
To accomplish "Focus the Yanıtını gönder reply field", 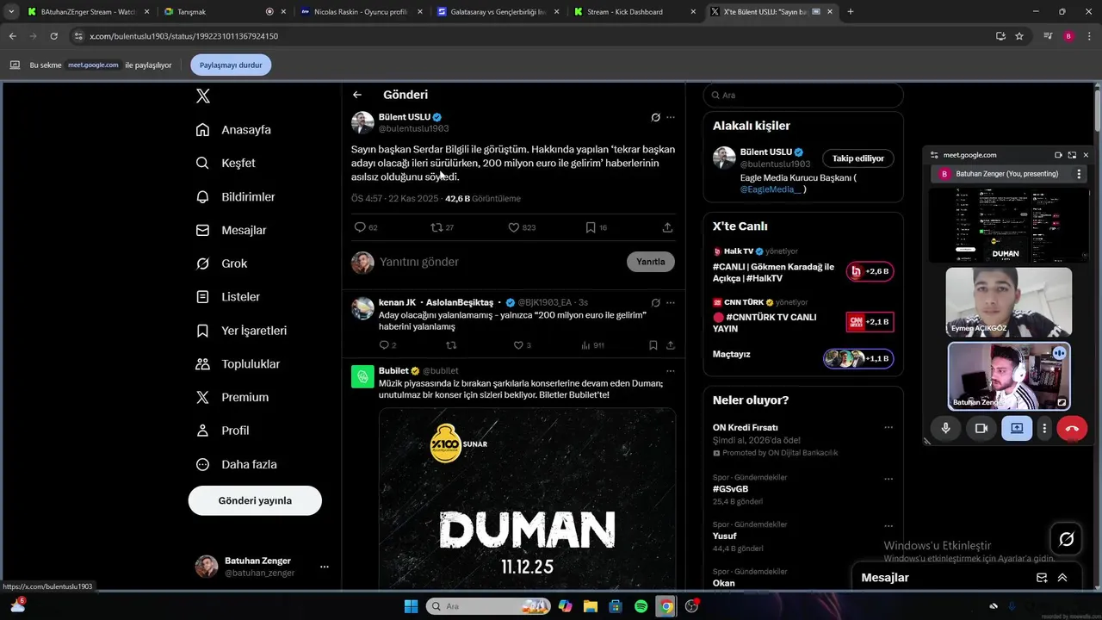I will [x=499, y=262].
